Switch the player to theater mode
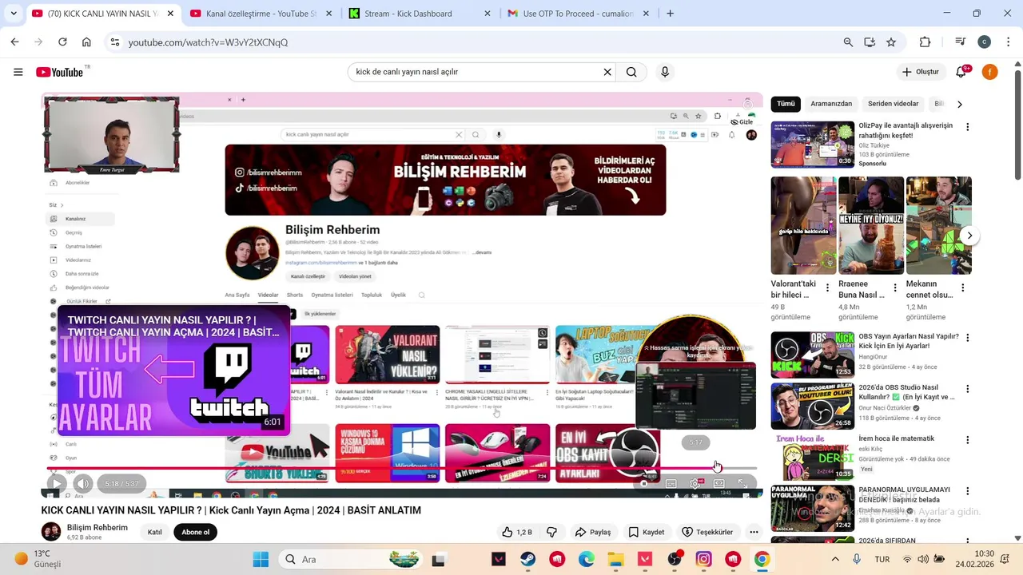Viewport: 1023px width, 575px height. (x=718, y=484)
